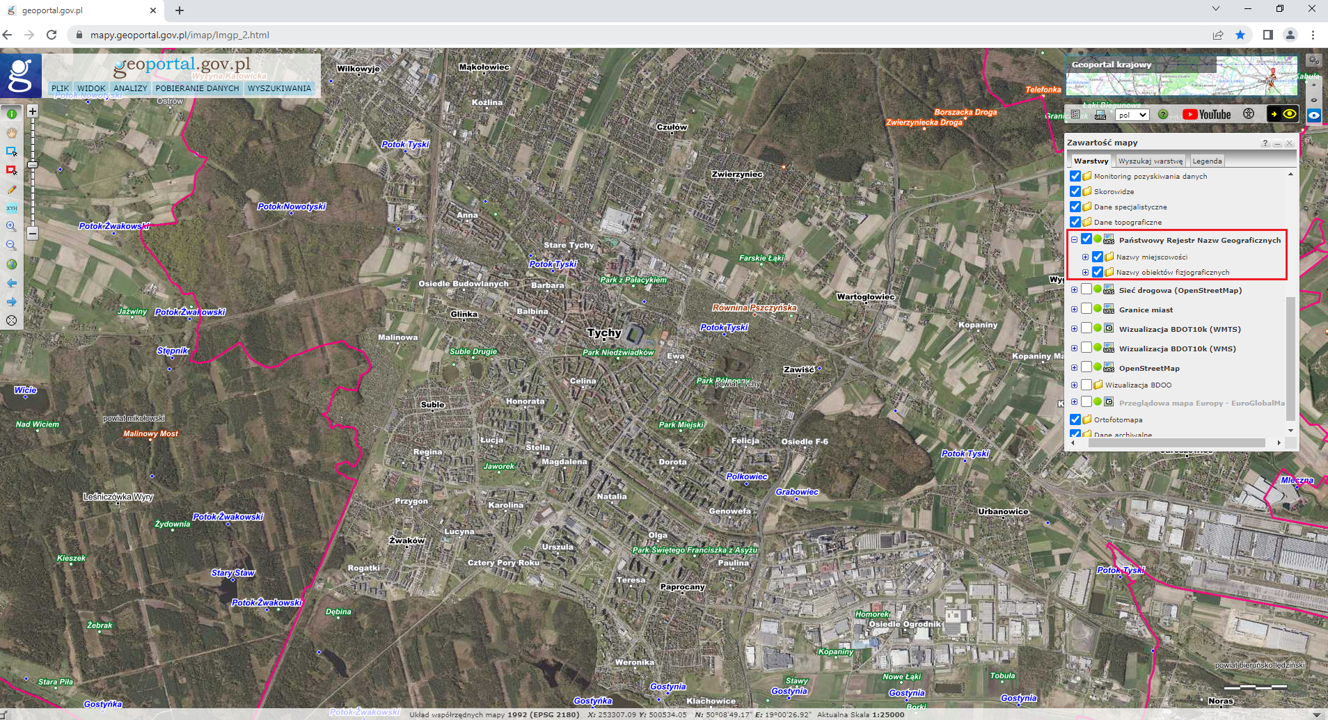Switch to the Legenda tab
The height and width of the screenshot is (720, 1328).
1207,161
